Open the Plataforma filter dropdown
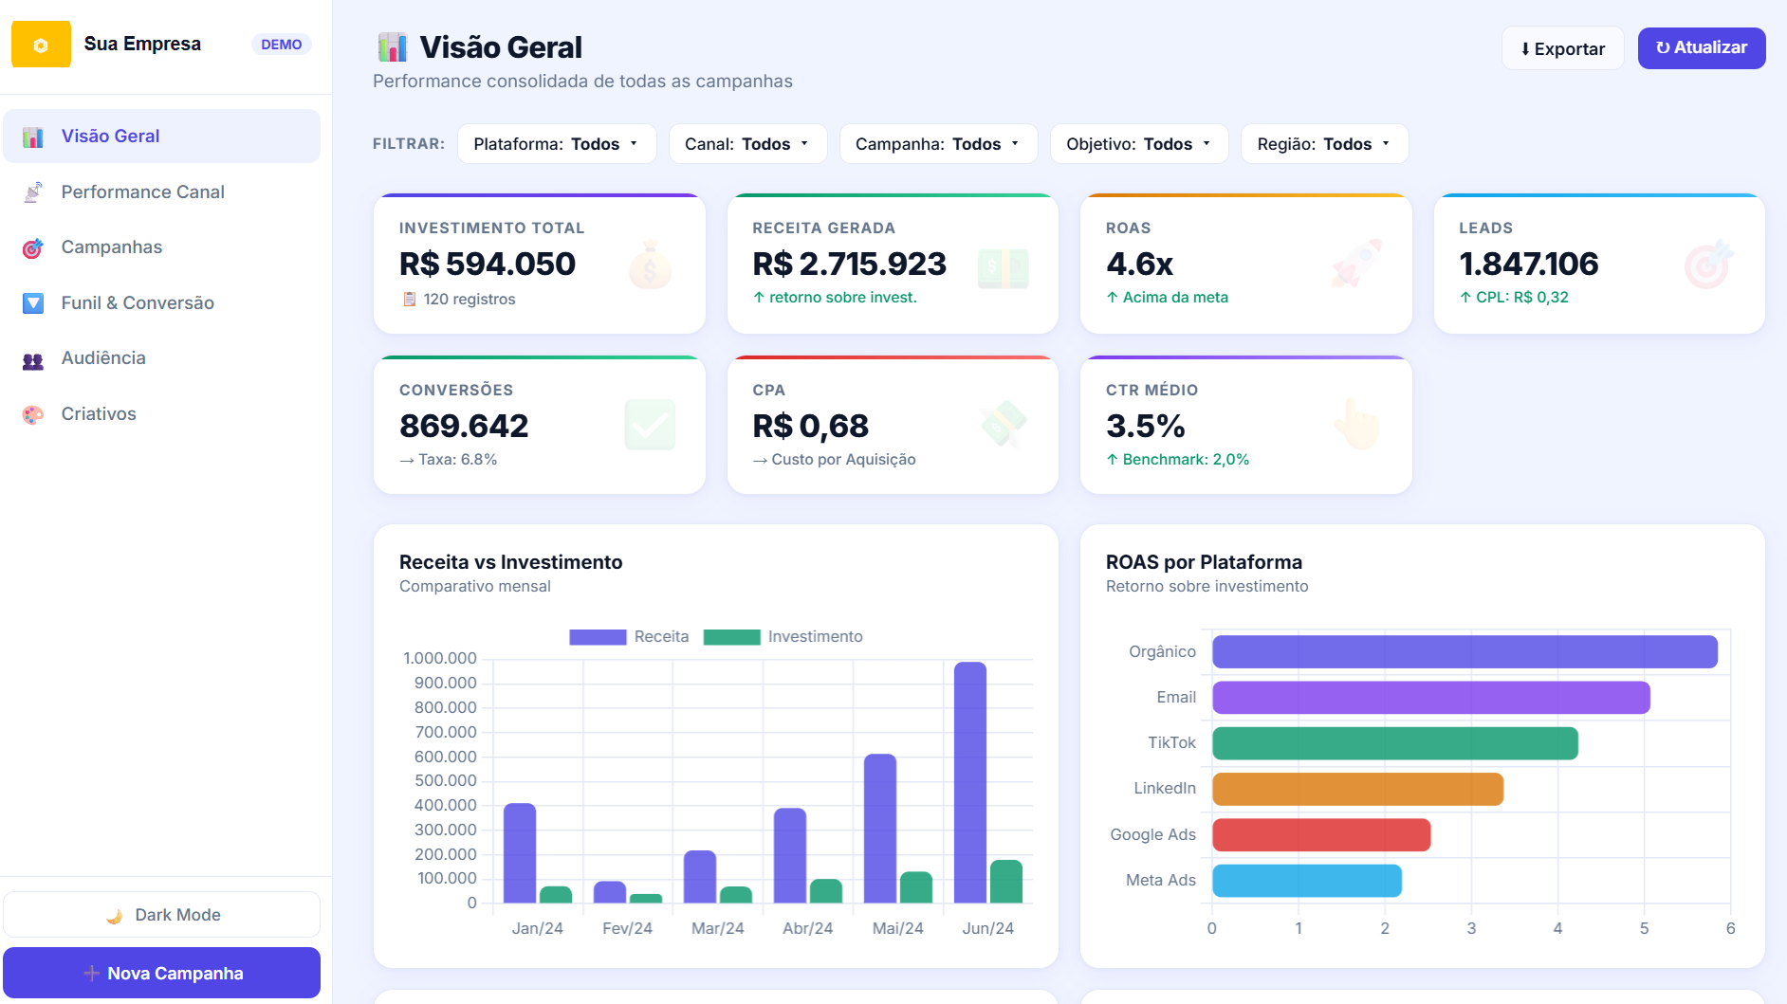 click(x=557, y=144)
